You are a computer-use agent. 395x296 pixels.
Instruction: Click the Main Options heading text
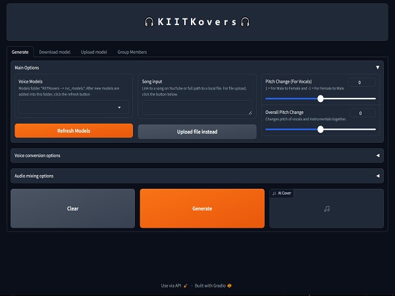point(27,68)
